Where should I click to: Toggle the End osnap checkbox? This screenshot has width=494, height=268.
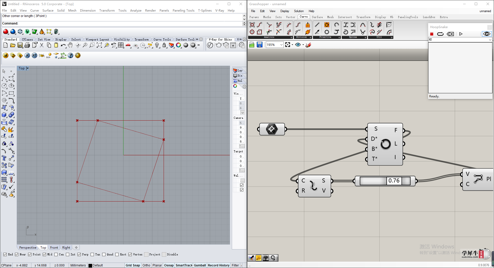5,255
